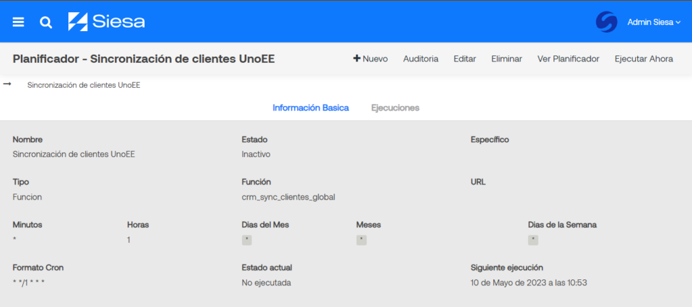Click the Formato Cron value * */1 * * *
The height and width of the screenshot is (307, 692).
tap(28, 282)
